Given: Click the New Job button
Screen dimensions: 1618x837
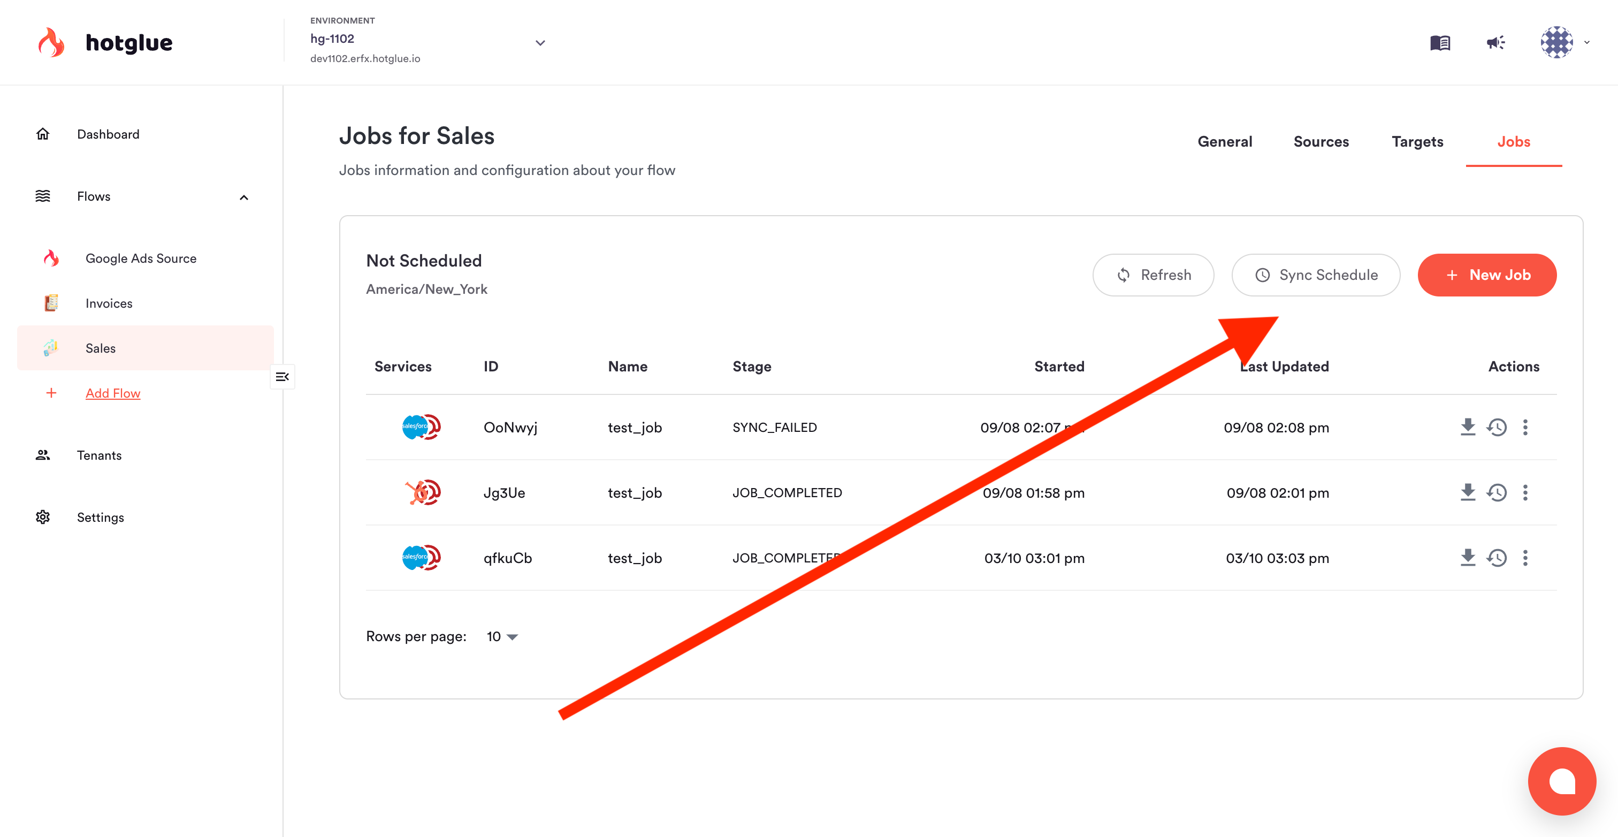Looking at the screenshot, I should [1487, 275].
